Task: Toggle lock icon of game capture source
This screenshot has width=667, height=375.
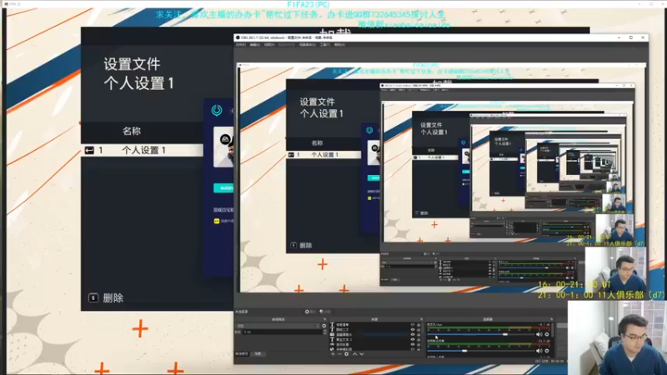Action: pyautogui.click(x=419, y=344)
